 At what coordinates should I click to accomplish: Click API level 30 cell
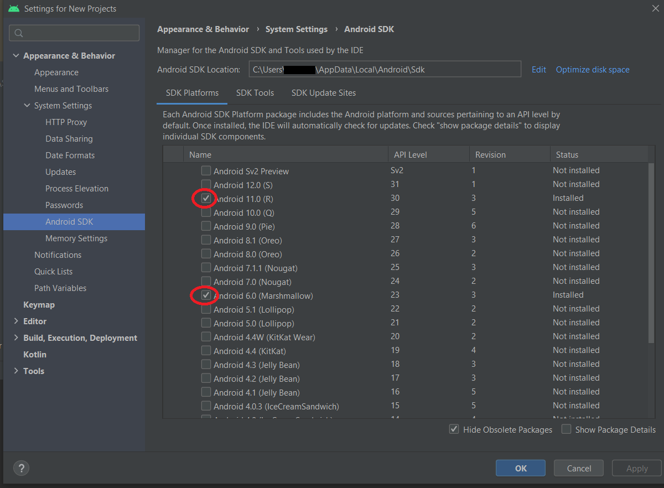click(395, 198)
